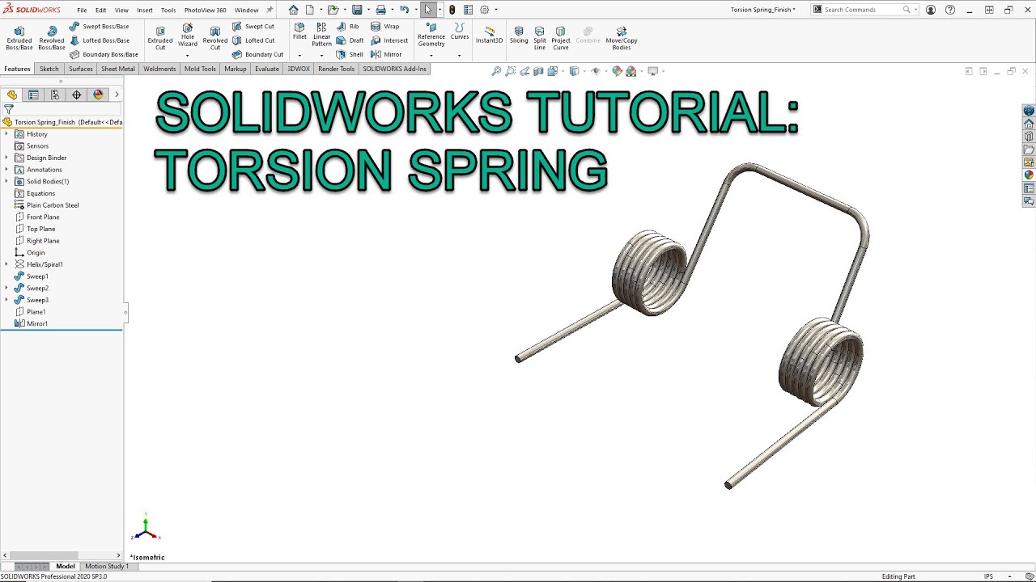Open the Linear Pattern tool

(x=322, y=36)
